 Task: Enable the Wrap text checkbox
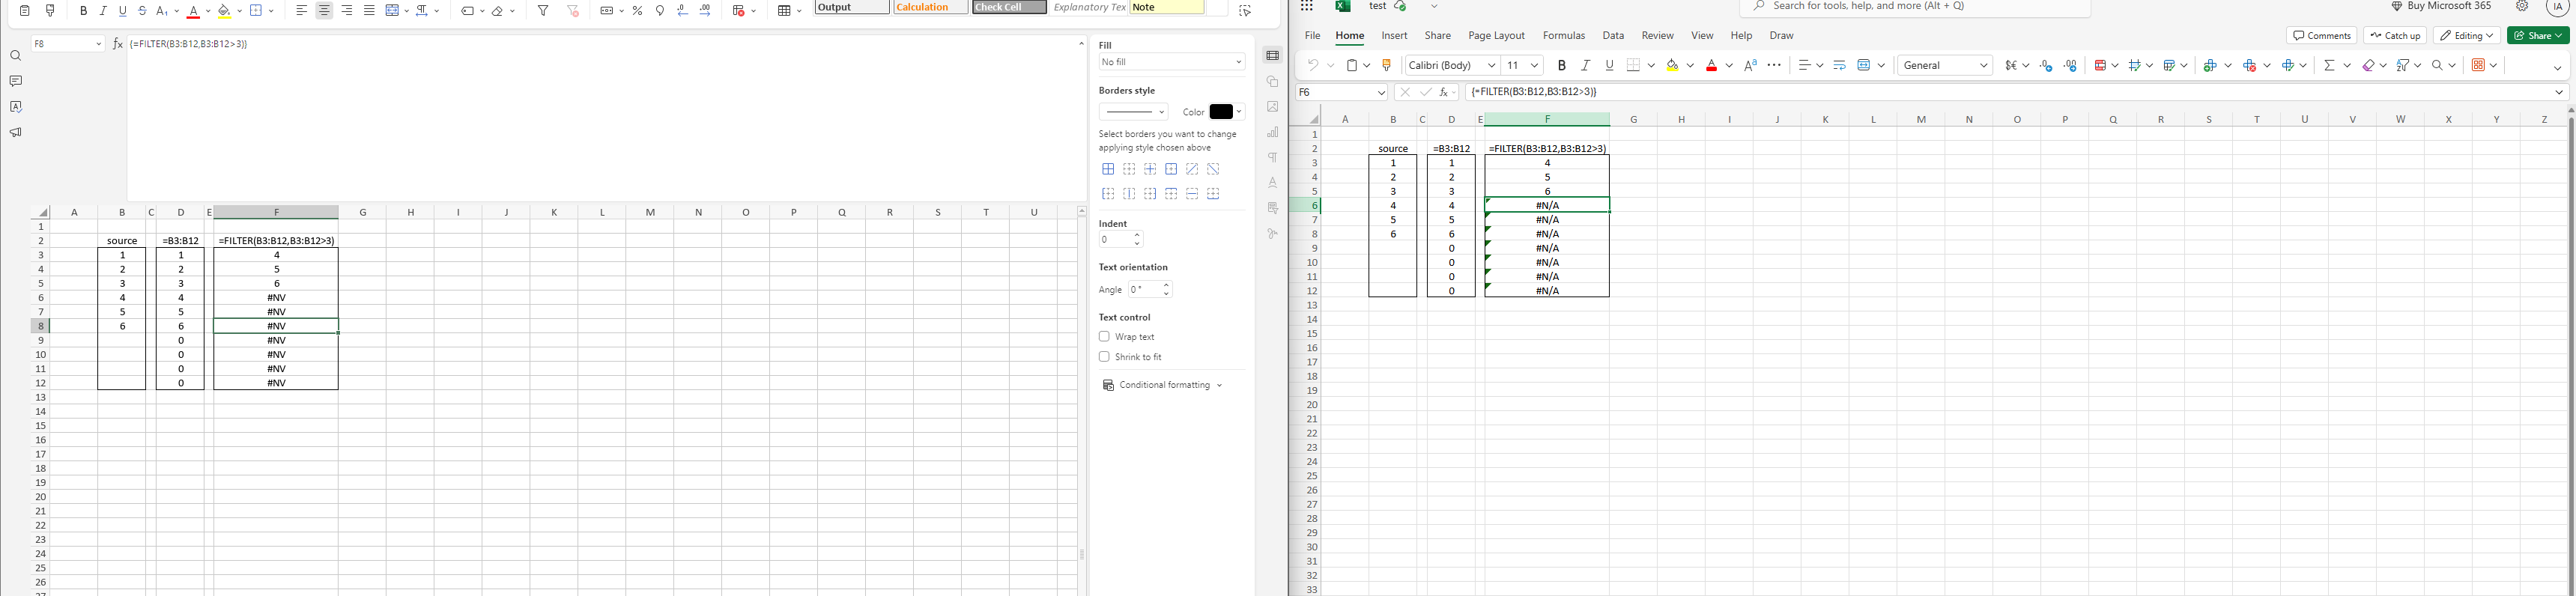[1104, 337]
